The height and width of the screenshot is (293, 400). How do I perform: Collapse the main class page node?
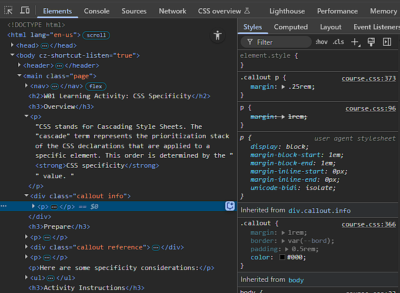pos(19,75)
